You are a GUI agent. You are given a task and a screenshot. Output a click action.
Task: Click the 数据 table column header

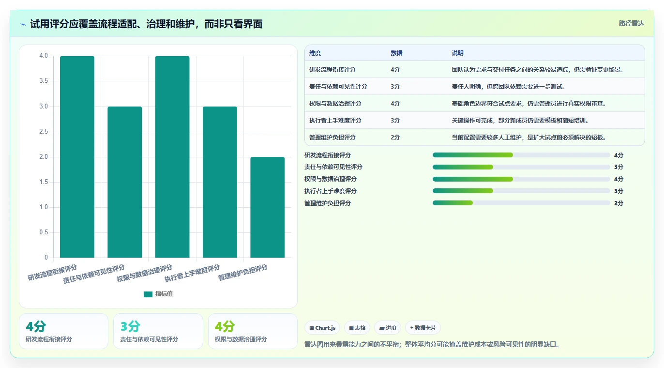[x=397, y=53]
